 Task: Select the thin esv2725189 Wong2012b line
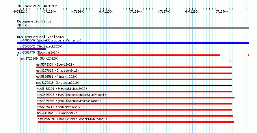[125, 61]
